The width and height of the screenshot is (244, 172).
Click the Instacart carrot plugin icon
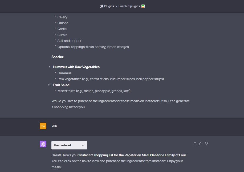(x=143, y=6)
